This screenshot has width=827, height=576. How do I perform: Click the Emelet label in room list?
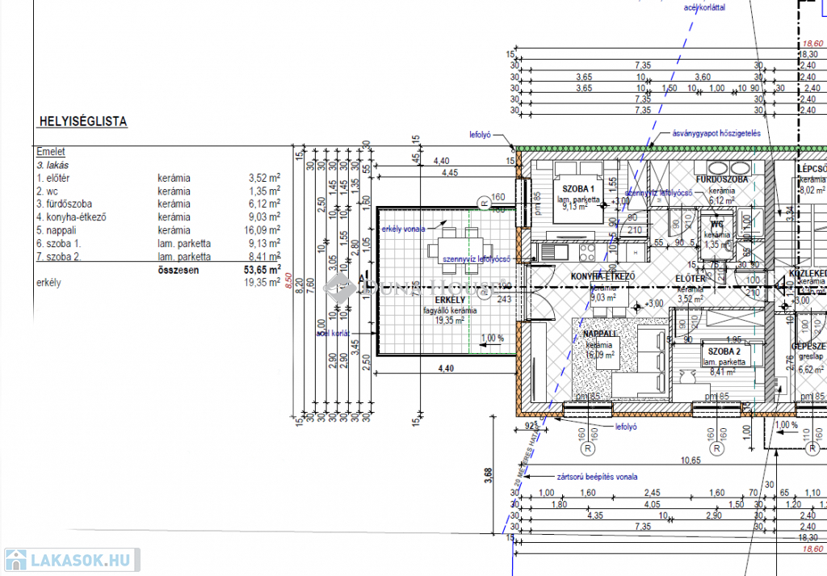tap(51, 151)
